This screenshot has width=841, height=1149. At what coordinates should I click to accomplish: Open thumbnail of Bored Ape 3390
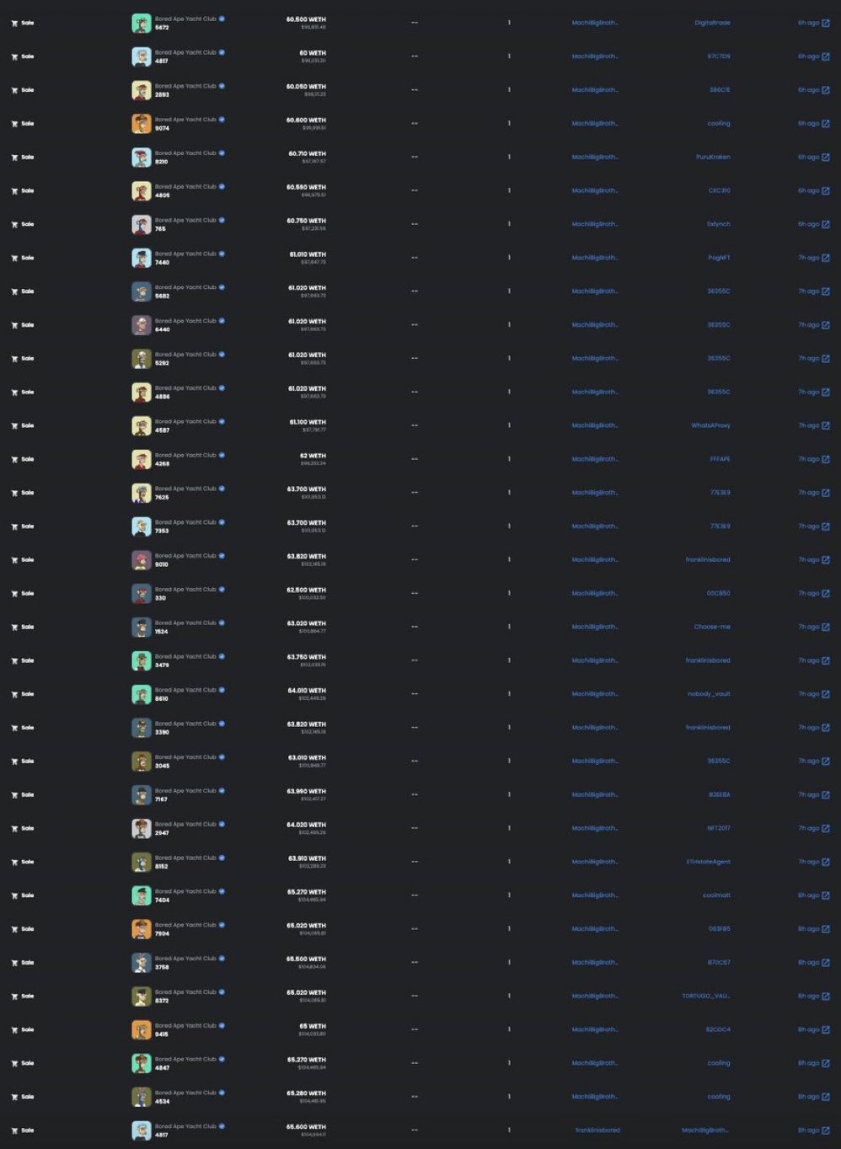click(x=142, y=728)
